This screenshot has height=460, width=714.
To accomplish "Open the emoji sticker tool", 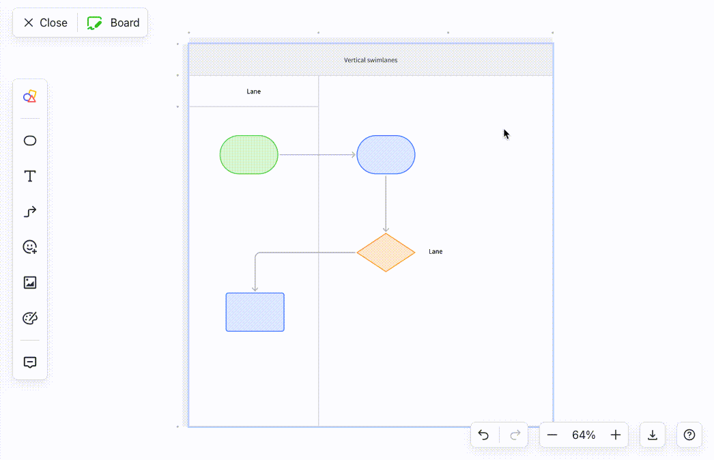I will (x=29, y=247).
